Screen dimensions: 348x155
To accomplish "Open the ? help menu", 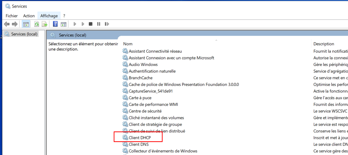I will click(x=64, y=16).
